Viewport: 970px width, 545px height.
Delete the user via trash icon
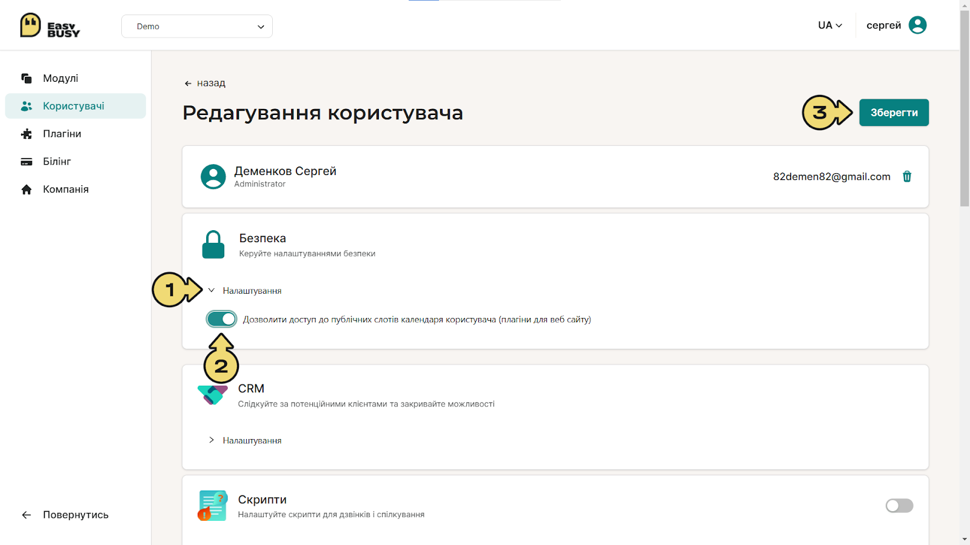pyautogui.click(x=907, y=177)
